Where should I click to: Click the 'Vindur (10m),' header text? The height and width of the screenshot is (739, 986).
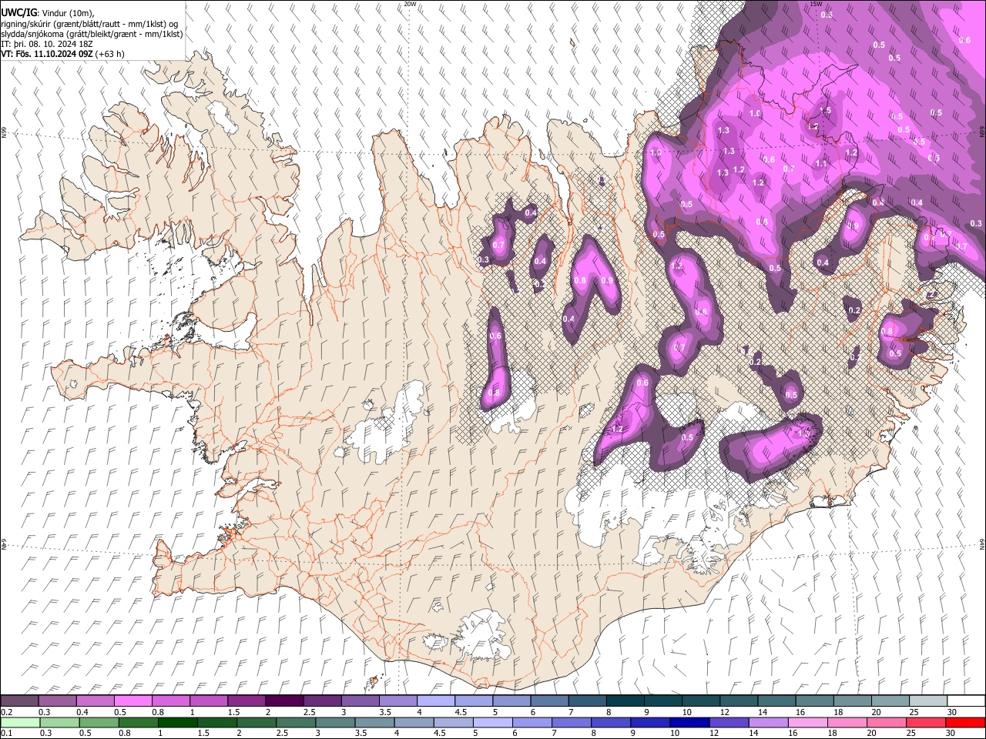pyautogui.click(x=68, y=13)
